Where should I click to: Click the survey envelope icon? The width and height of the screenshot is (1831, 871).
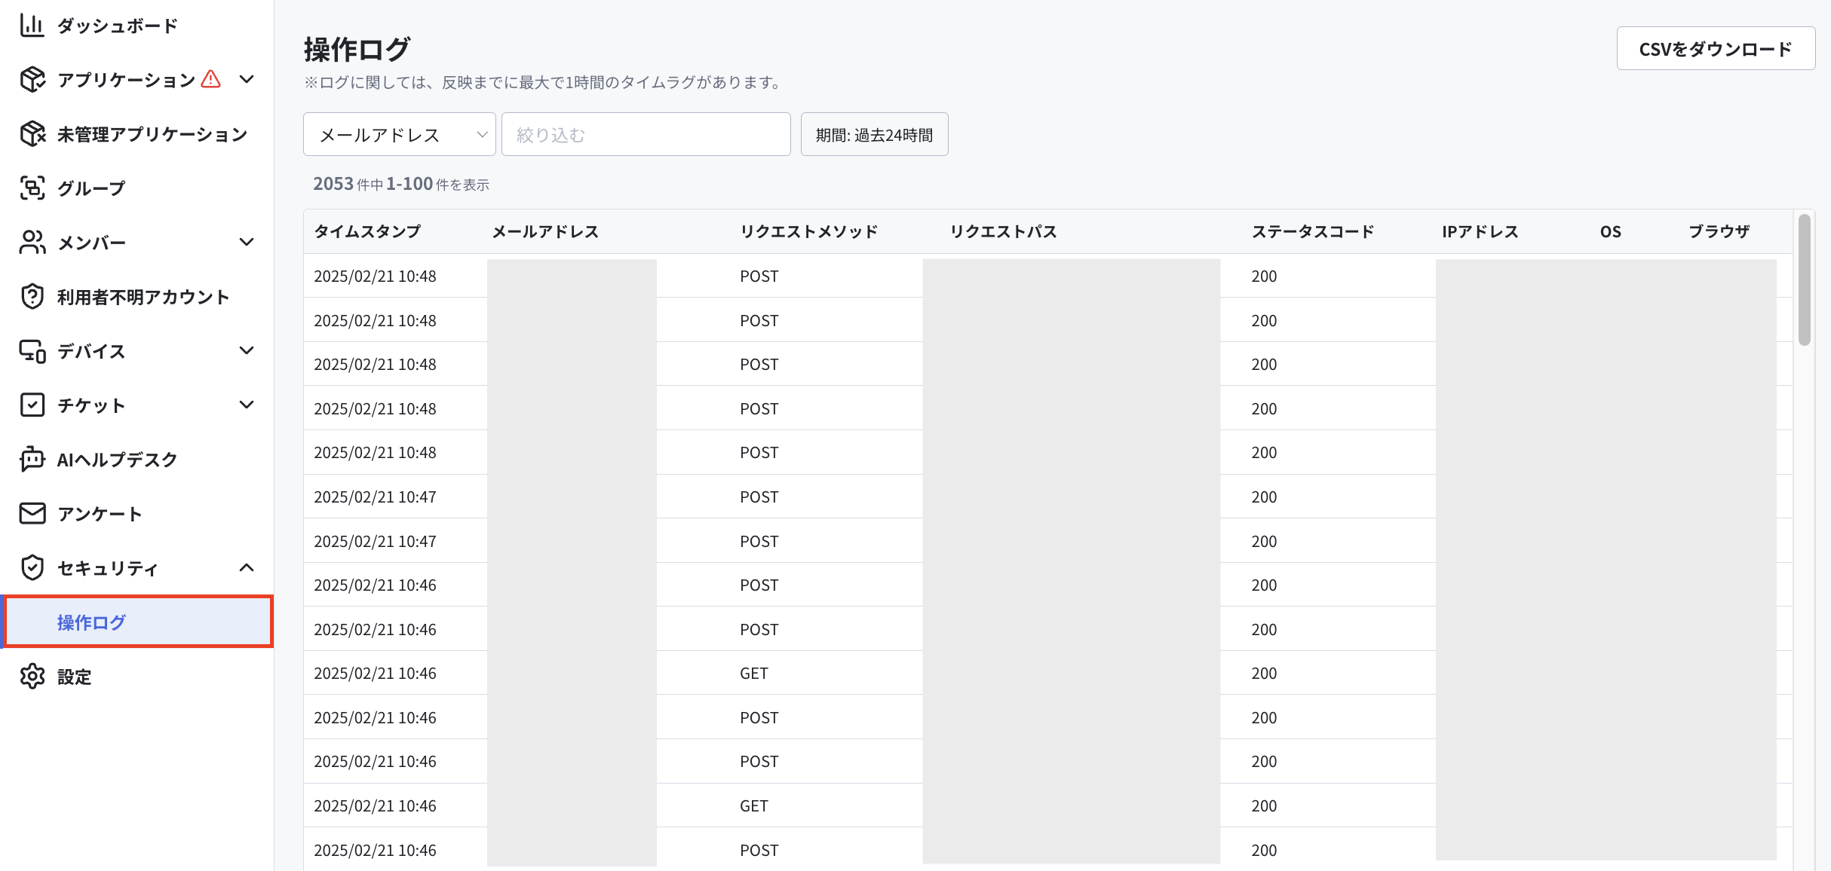pos(32,513)
